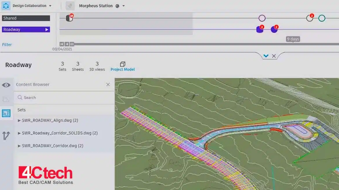This screenshot has height=190, width=339.
Task: Click the branching arrows changes icon
Action: click(6, 135)
